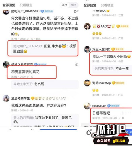Screen dimensions: 132x147
Task: Open avatar of user 贴吧用户_0KASVSC
Action: coord(6,12)
